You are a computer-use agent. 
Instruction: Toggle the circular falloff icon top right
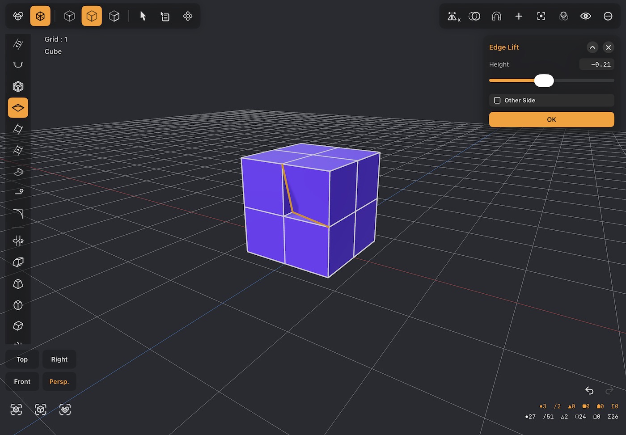[x=474, y=16]
